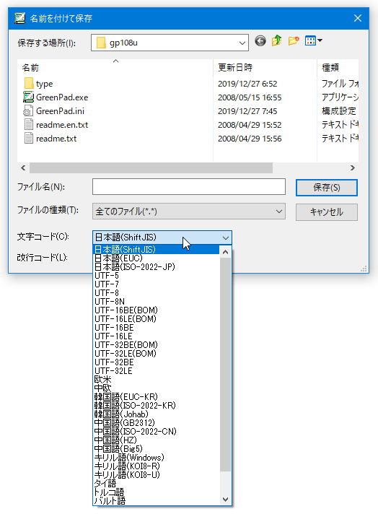Select the GreenPad.ini settings file icon
The height and width of the screenshot is (514, 378).
click(x=28, y=111)
